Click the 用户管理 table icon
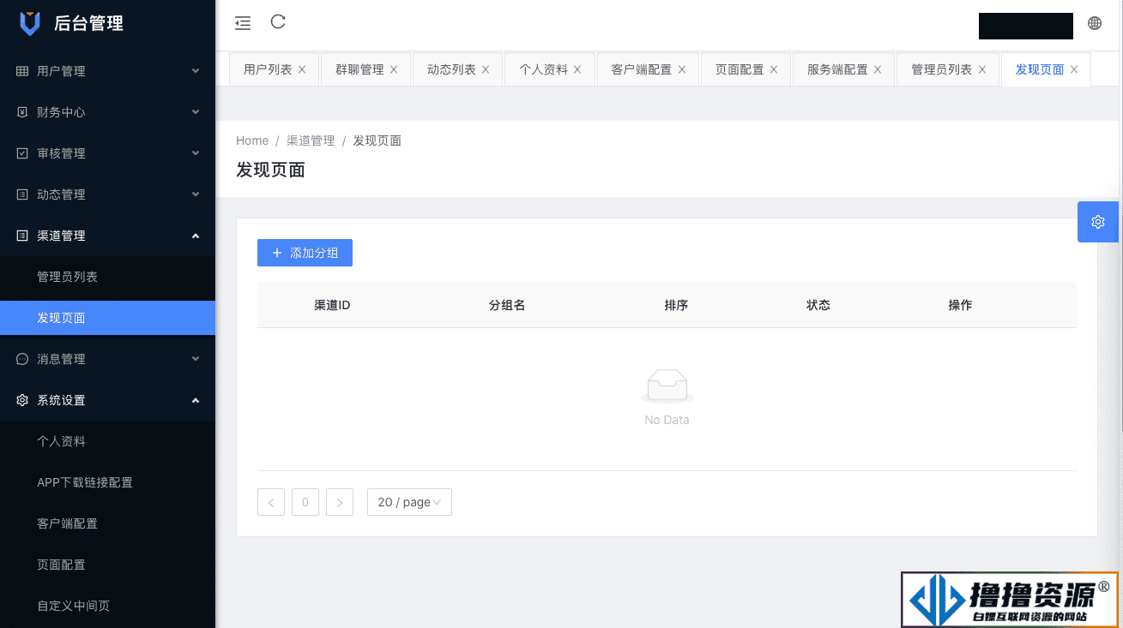This screenshot has width=1123, height=628. (22, 71)
